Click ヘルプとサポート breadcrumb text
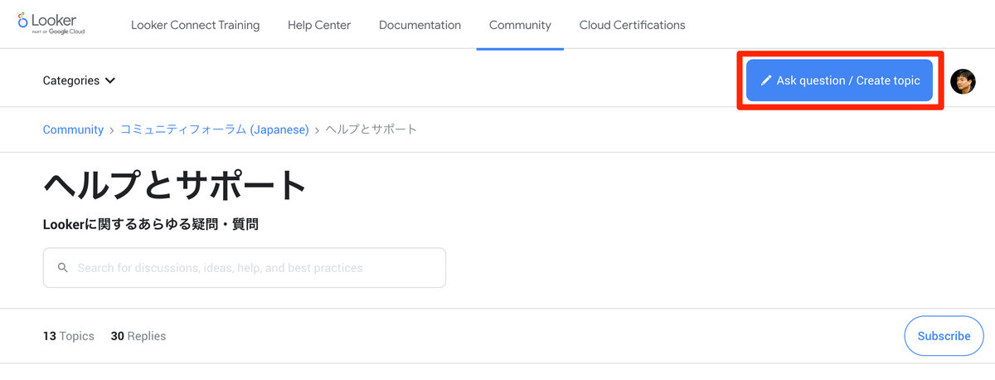The image size is (995, 380). coord(371,129)
